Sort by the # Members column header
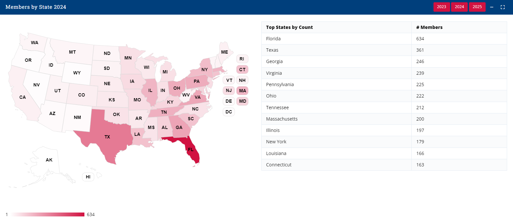The image size is (513, 220). [429, 27]
